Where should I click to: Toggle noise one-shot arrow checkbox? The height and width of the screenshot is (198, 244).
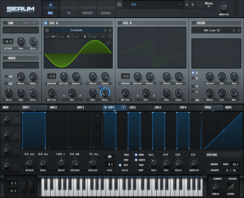(6, 76)
